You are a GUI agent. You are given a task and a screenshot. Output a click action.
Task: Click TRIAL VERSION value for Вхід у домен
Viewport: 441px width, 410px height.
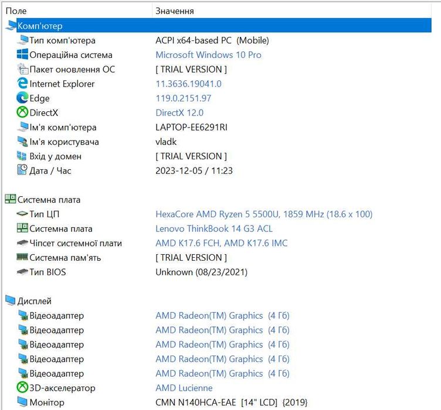click(x=191, y=156)
